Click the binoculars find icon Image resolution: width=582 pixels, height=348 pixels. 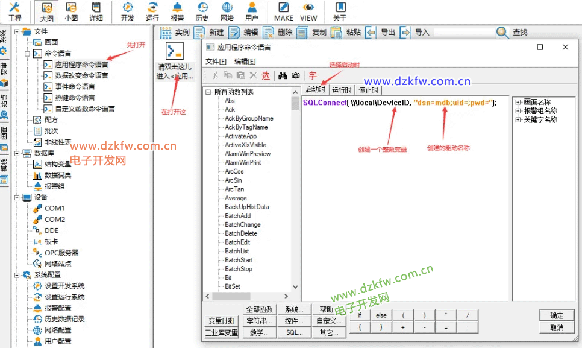[281, 75]
